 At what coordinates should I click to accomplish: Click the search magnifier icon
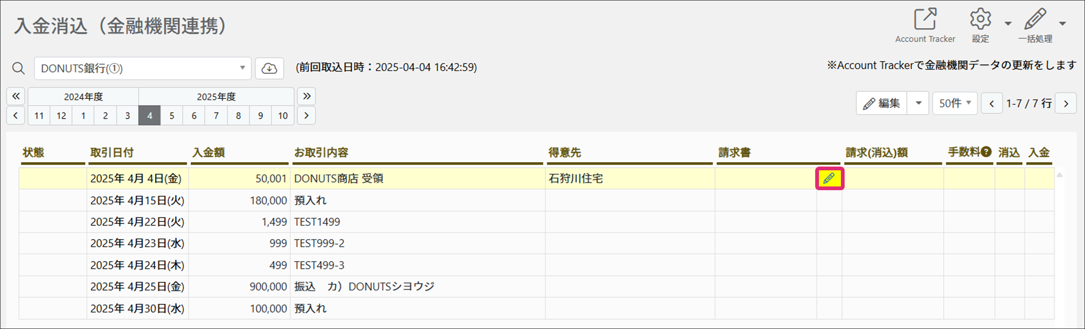[x=19, y=68]
